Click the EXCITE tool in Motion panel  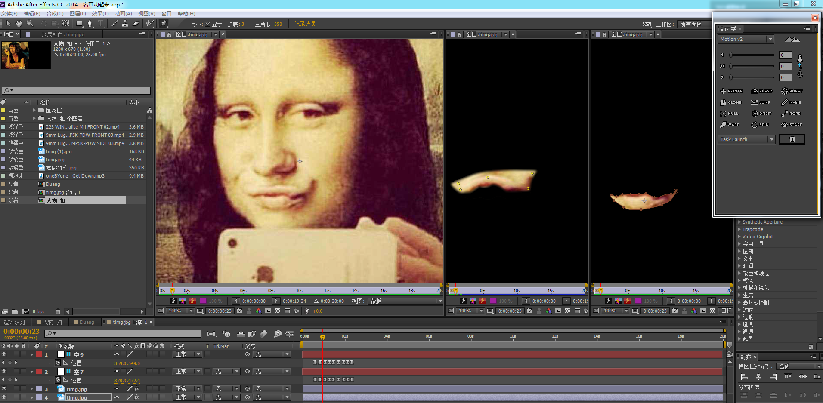point(731,91)
